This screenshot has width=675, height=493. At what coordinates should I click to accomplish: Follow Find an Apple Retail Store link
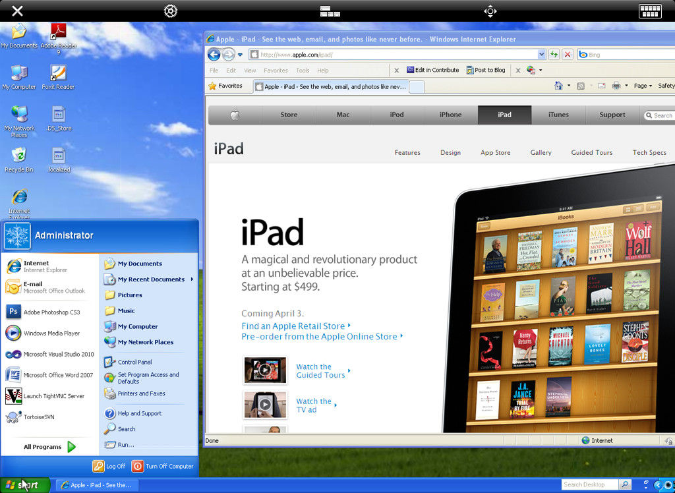pyautogui.click(x=296, y=326)
